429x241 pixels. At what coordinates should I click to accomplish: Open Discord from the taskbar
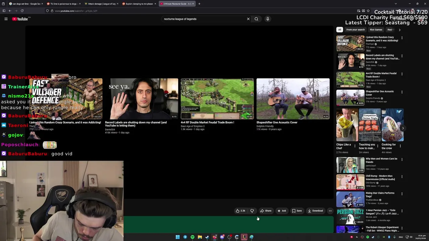click(222, 237)
